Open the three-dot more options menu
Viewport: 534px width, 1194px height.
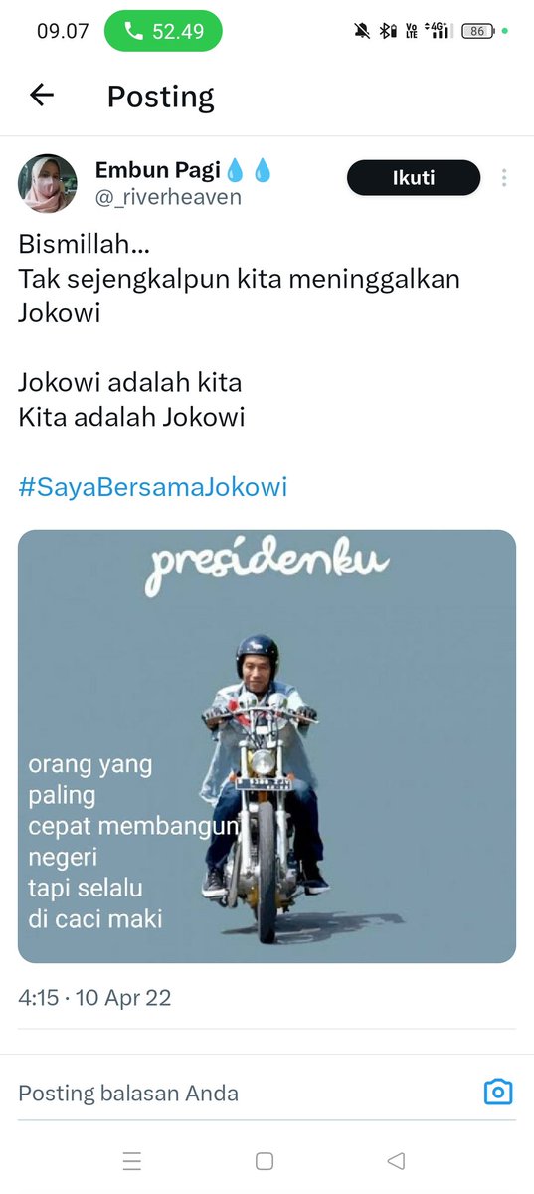[x=504, y=178]
